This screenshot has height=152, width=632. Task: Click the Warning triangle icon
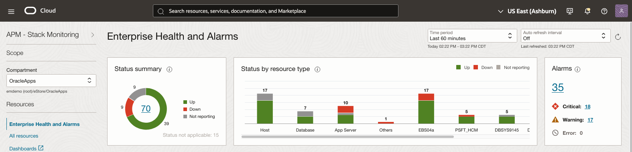coord(555,120)
